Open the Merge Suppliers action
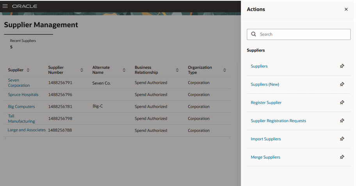Viewport: 356px width, 186px height. coord(265,157)
